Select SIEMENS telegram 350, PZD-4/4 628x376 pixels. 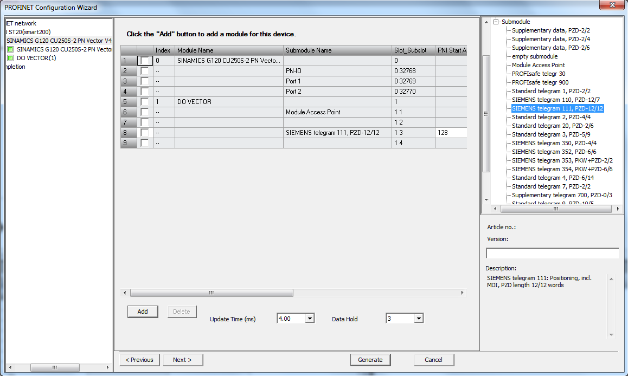tap(554, 143)
